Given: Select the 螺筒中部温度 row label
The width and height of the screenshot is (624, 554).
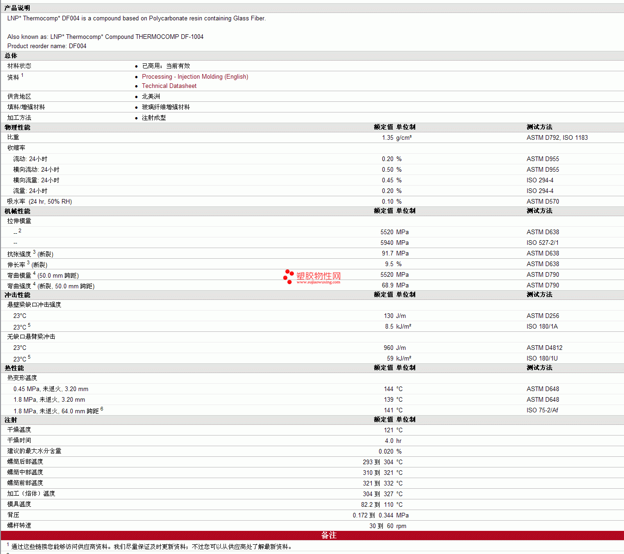Looking at the screenshot, I should (25, 473).
